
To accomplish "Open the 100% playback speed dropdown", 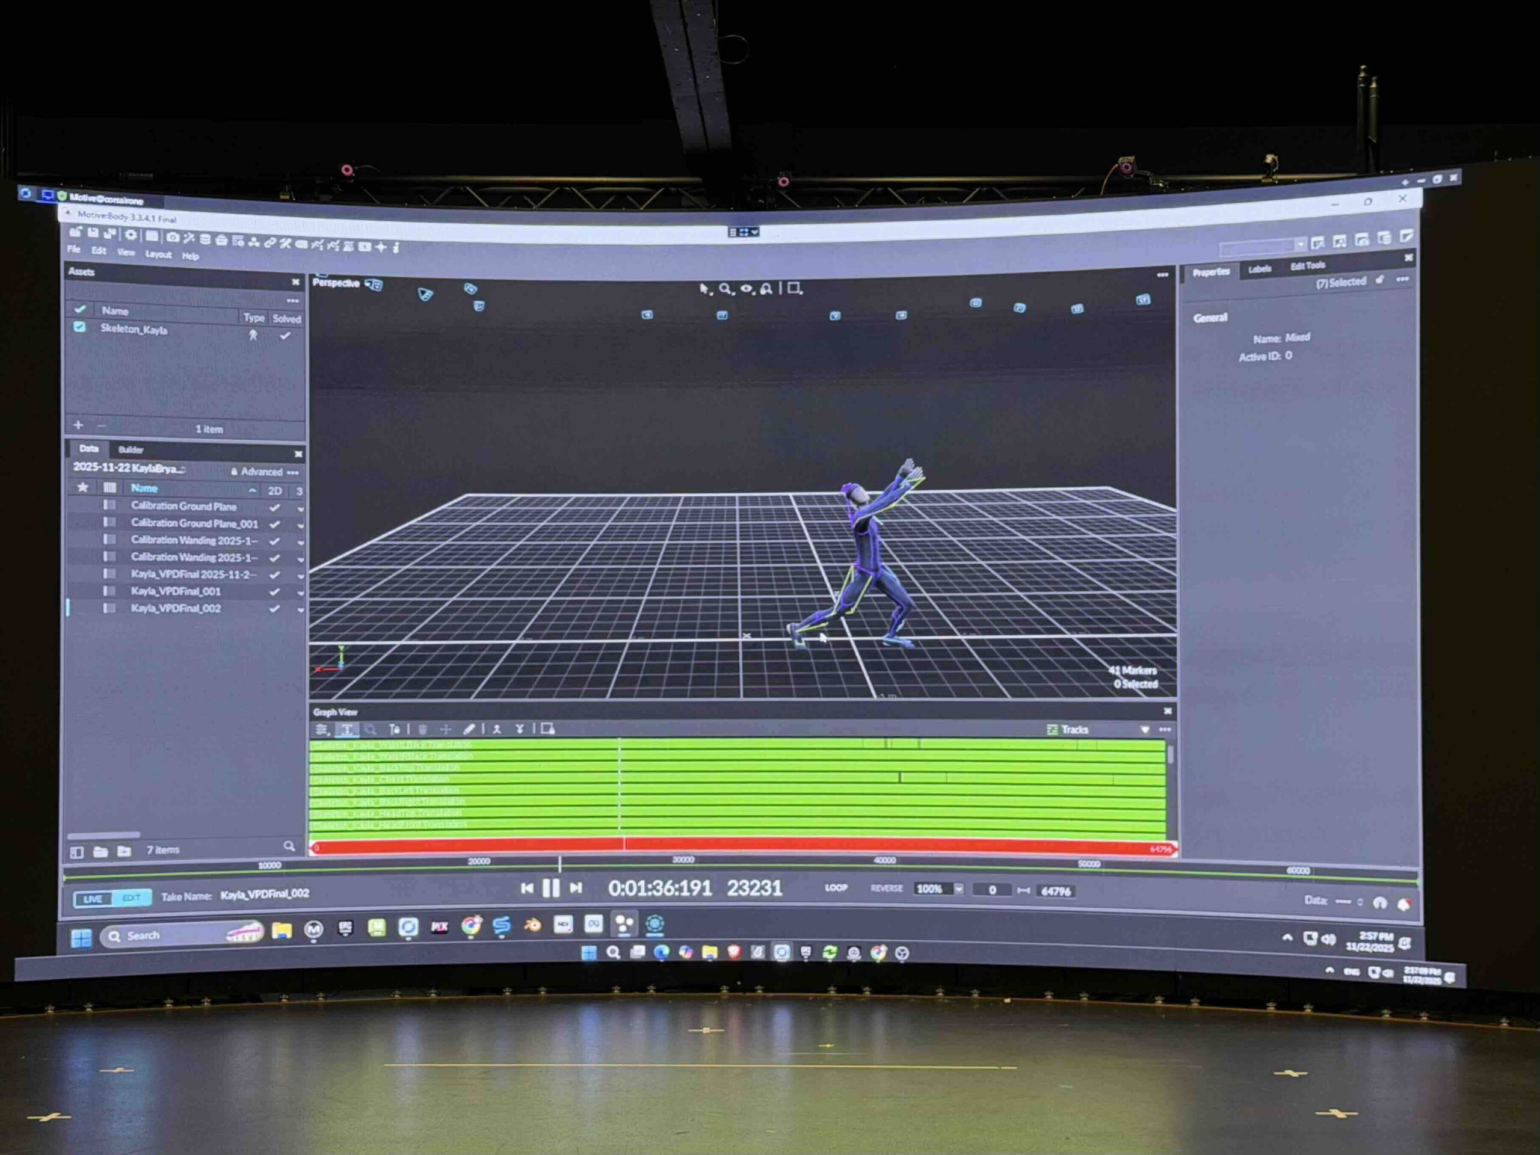I will point(959,889).
